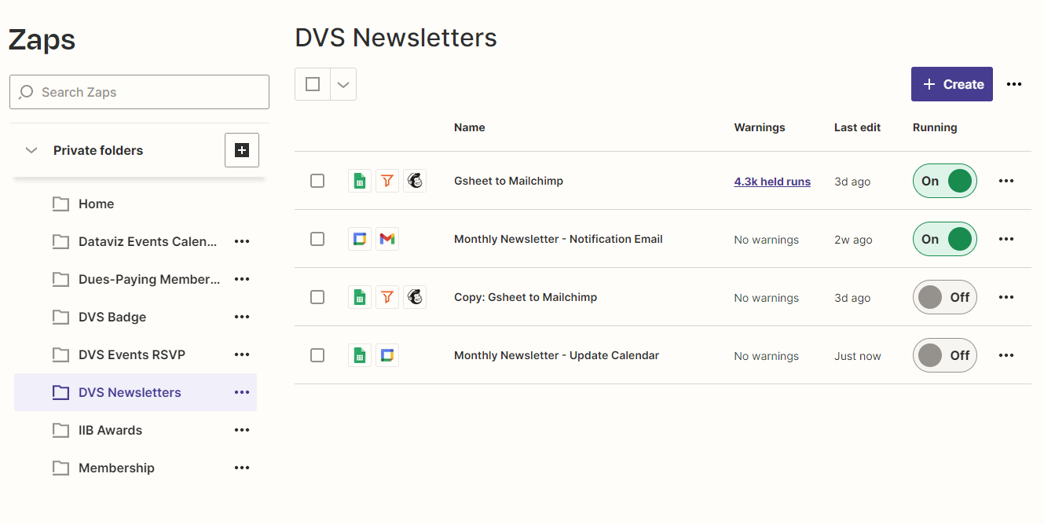Click the add new folder plus icon
Screen dimensions: 1044x525
pyautogui.click(x=242, y=150)
